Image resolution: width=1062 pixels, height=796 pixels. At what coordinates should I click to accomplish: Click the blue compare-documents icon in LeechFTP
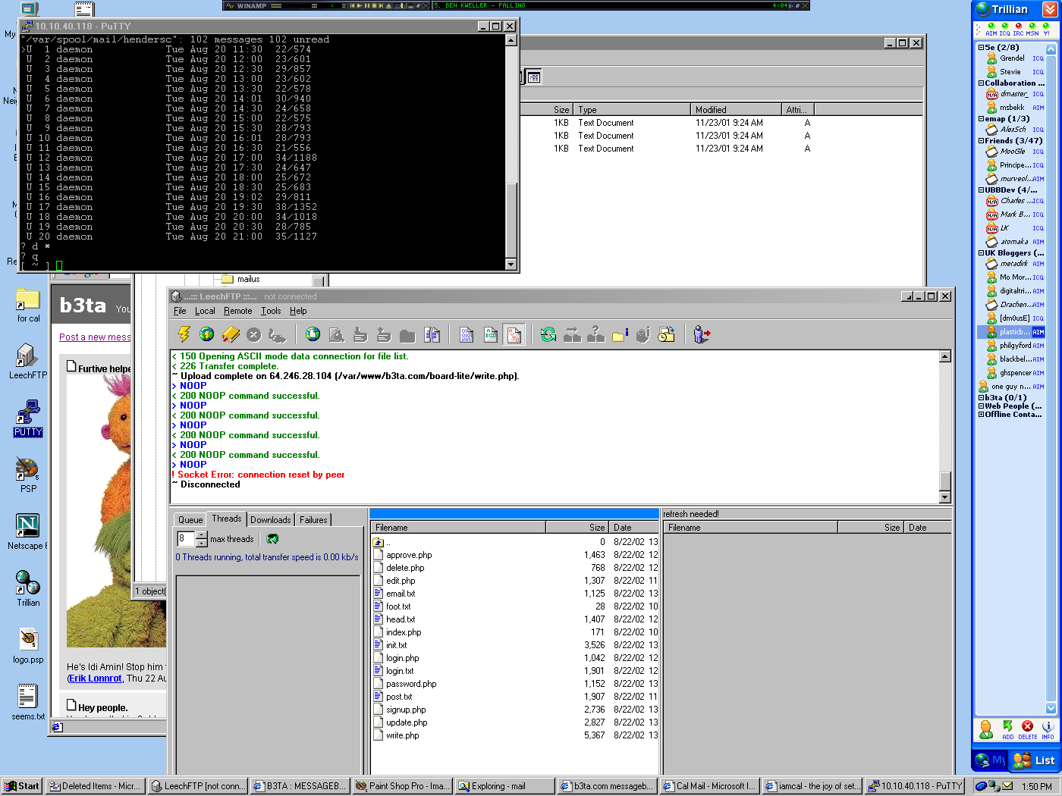pos(432,334)
